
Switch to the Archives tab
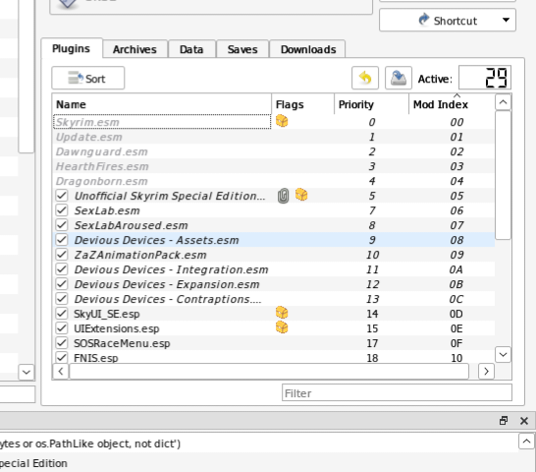[134, 49]
